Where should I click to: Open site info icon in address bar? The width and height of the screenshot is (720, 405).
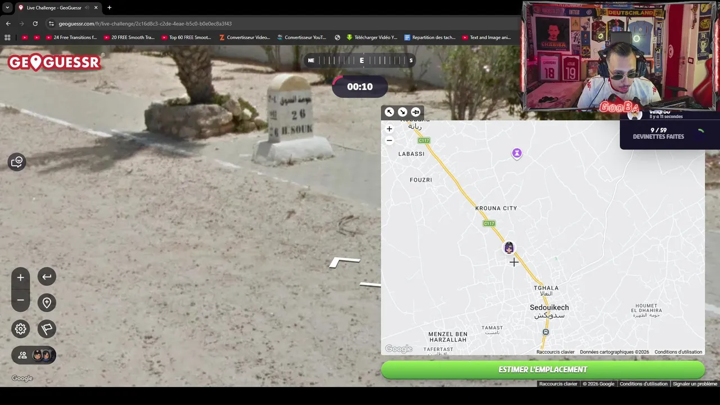coord(51,24)
